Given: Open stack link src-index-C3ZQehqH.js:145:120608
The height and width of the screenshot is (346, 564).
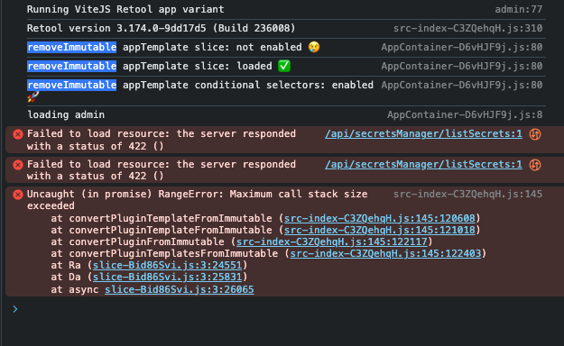Looking at the screenshot, I should 380,218.
